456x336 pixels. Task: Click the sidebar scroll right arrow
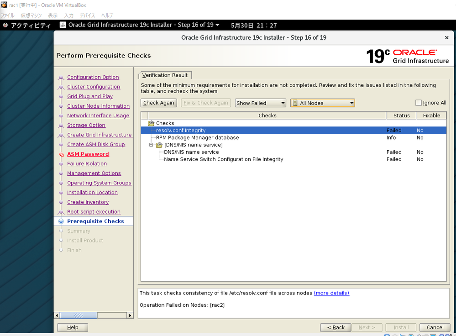[130, 315]
